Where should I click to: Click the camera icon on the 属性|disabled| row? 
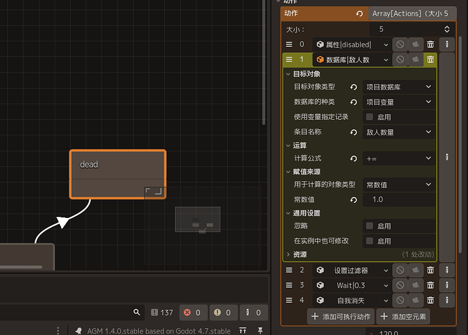pos(416,45)
